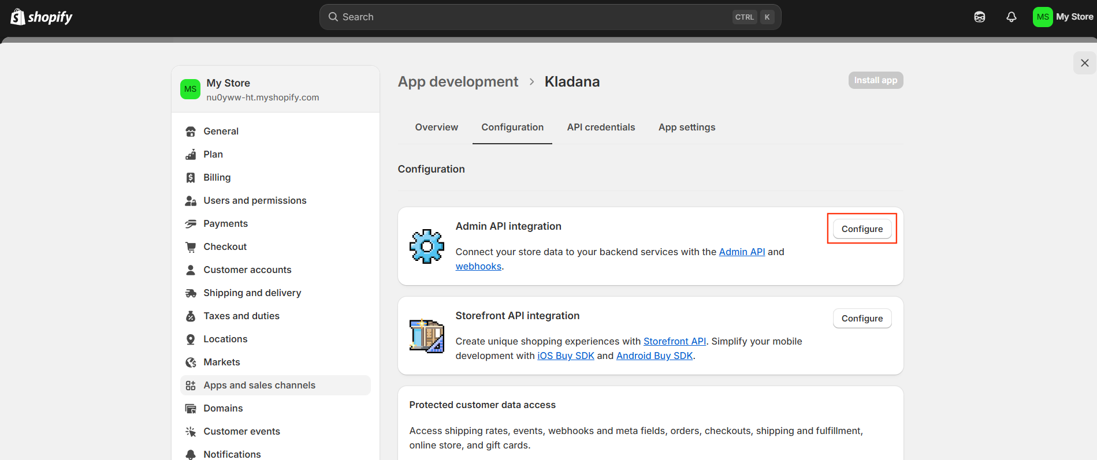Click the Shipping and delivery truck icon
The width and height of the screenshot is (1097, 460).
[191, 293]
